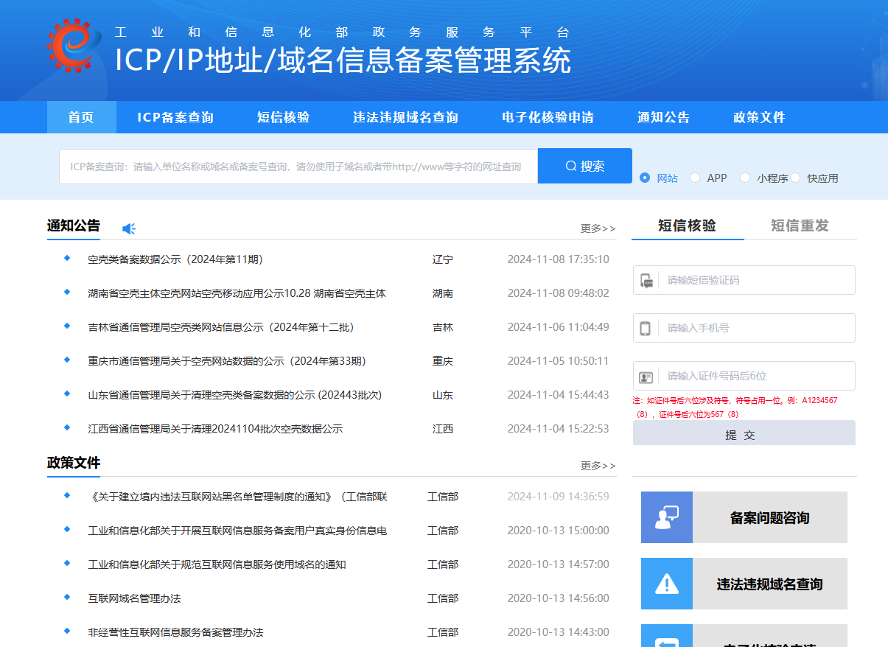This screenshot has height=647, width=888.
Task: Open 互联网域名管理办法 document
Action: click(134, 598)
